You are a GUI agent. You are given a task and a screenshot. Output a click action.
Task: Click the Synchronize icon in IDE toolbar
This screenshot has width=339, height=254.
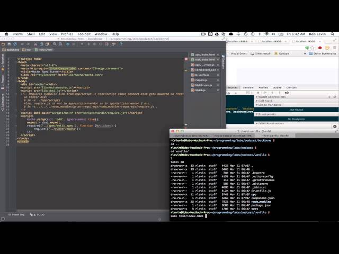point(15,44)
